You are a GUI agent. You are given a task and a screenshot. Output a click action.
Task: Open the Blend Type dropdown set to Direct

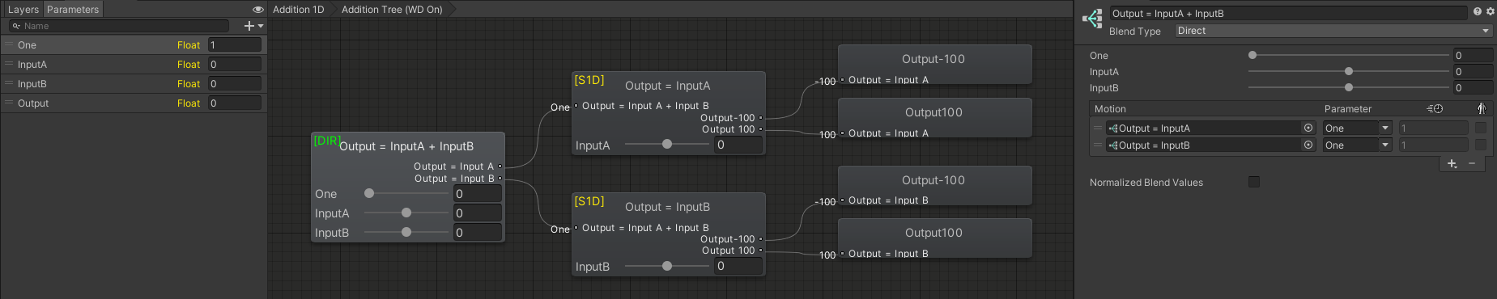1333,31
